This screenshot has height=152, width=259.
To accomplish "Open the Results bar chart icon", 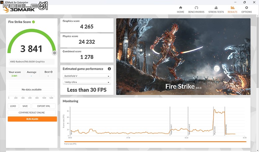I will click(x=232, y=8).
